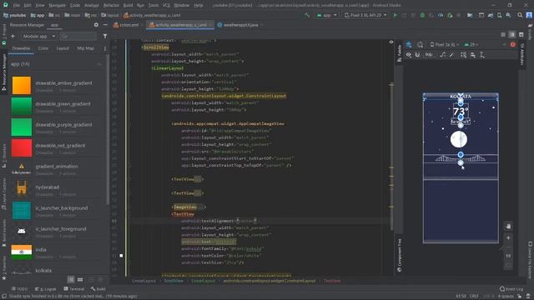The height and width of the screenshot is (300, 534).
Task: Switch editor to Split view
Action: pyautogui.click(x=511, y=35)
